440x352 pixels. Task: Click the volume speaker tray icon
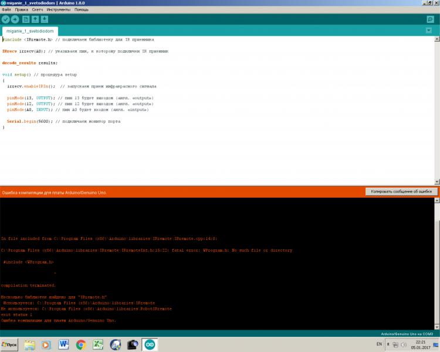point(404,344)
